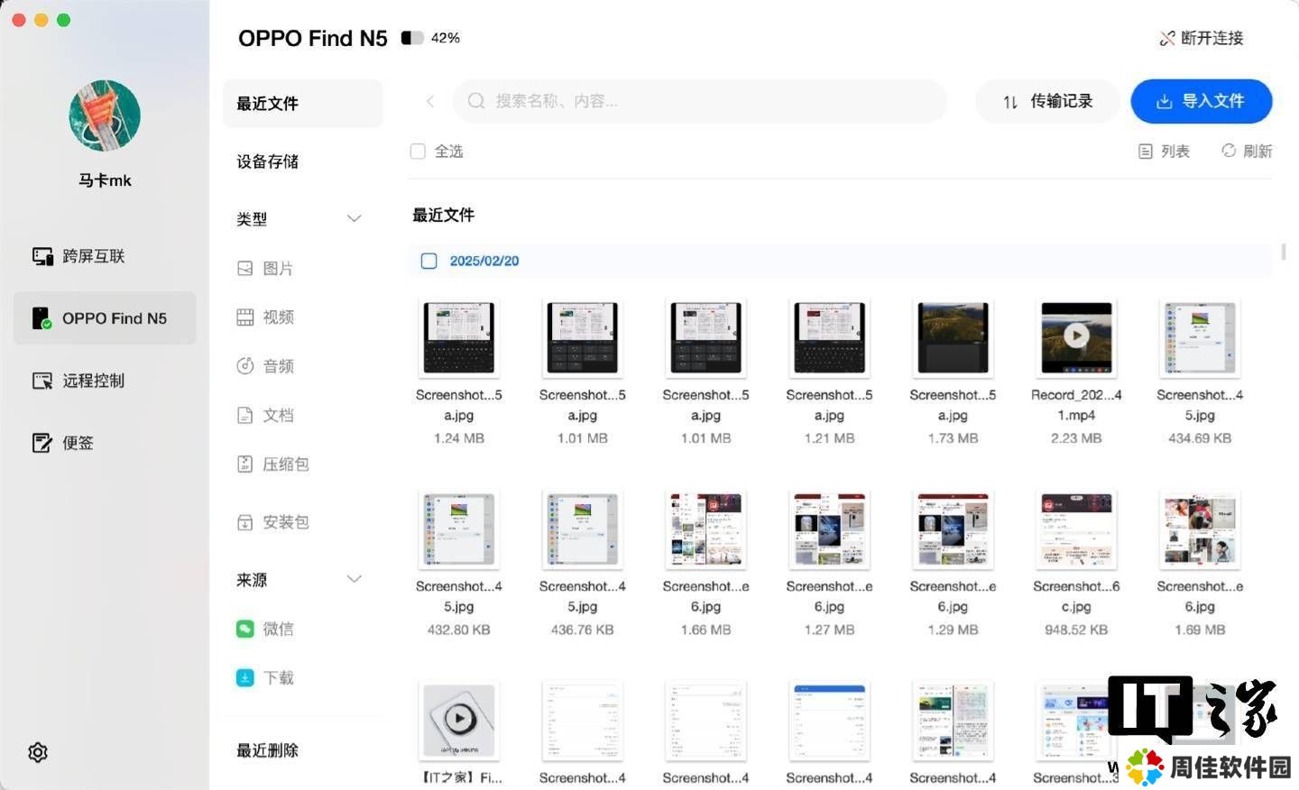
Task: Open the 跨屏互联 cross-screen section
Action: 78,256
